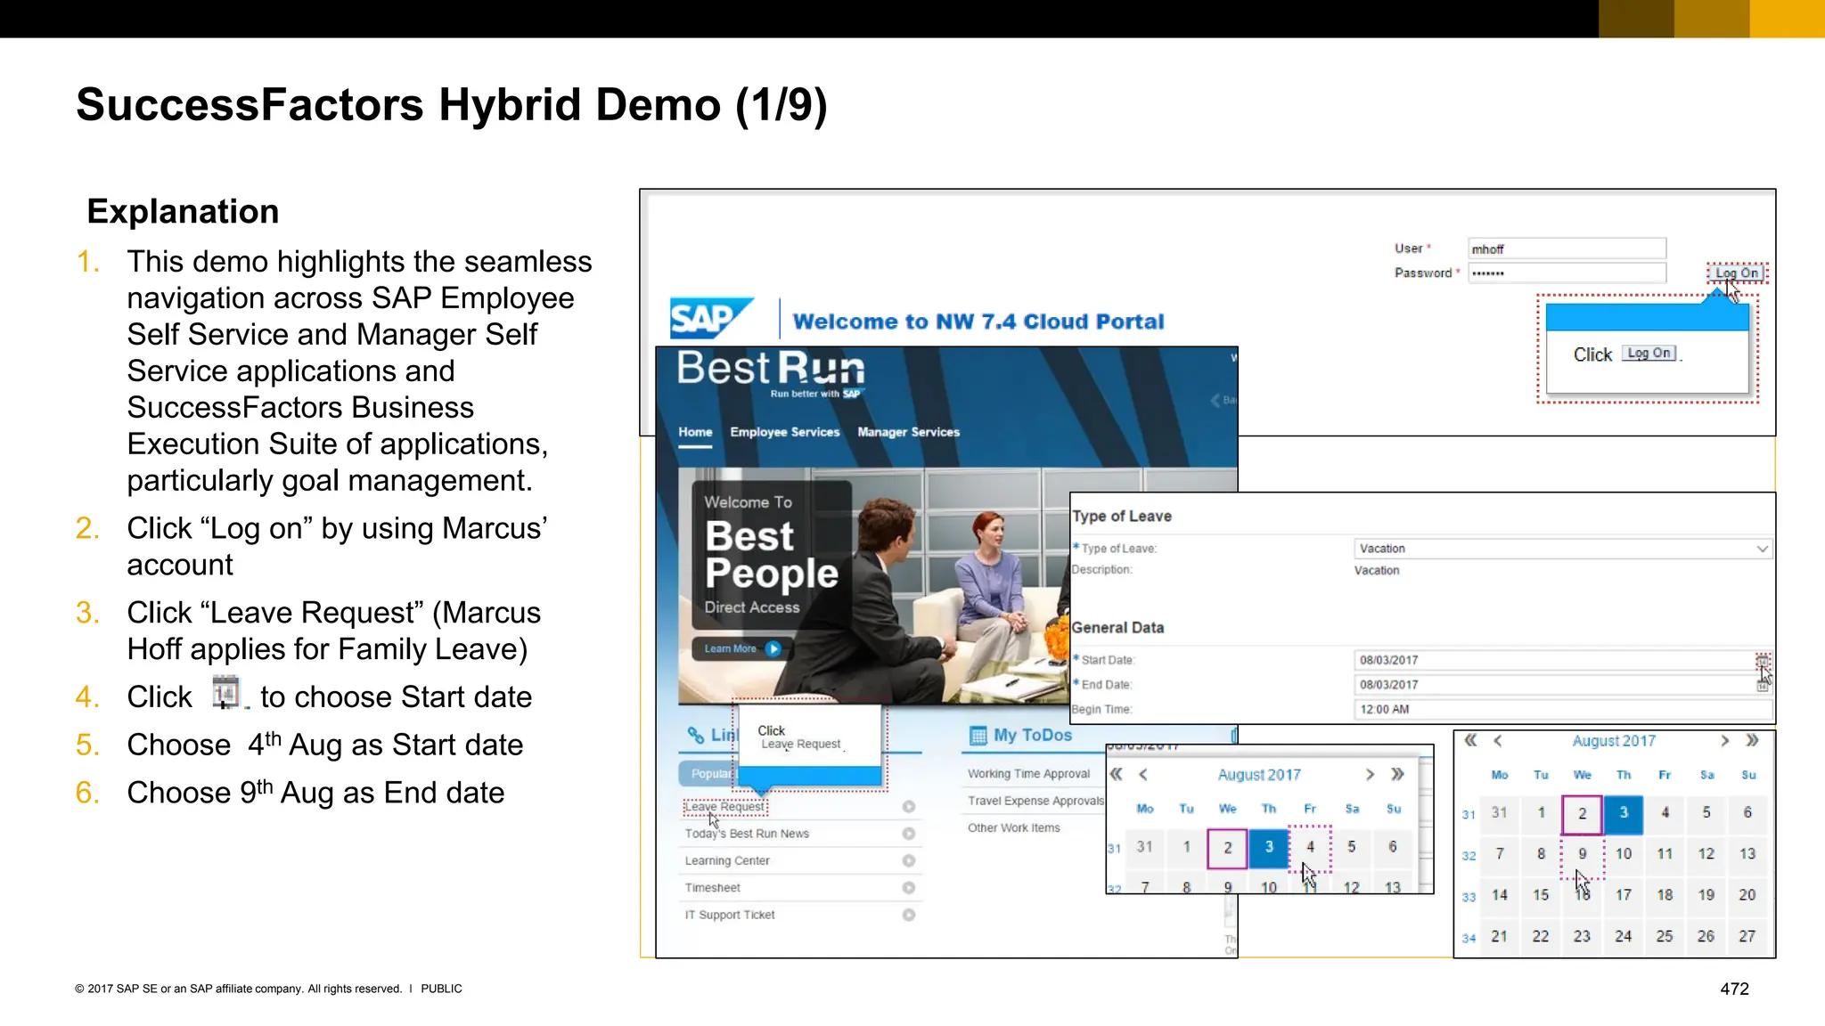Open Other Work Items todo entry

point(1013,827)
